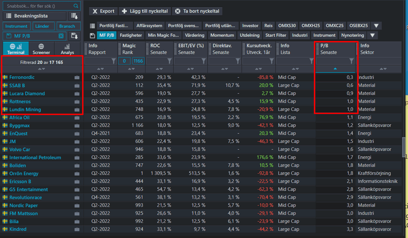Viewport: 408px width, 238px height.
Task: Click the briefcase icon on the Ferronordic row
Action: pos(77,78)
